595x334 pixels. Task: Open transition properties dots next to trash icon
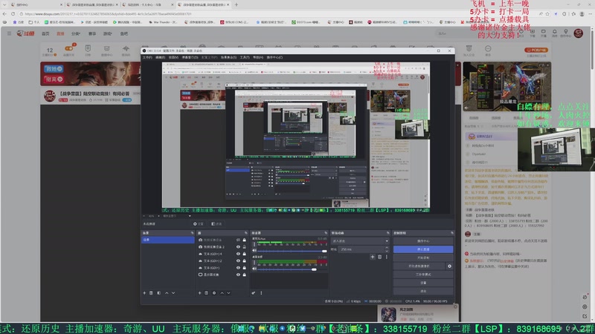pyautogui.click(x=387, y=257)
